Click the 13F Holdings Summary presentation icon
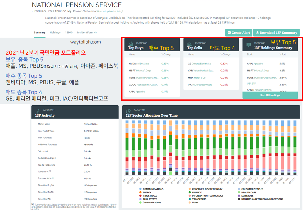303x210 pixels. 248,45
